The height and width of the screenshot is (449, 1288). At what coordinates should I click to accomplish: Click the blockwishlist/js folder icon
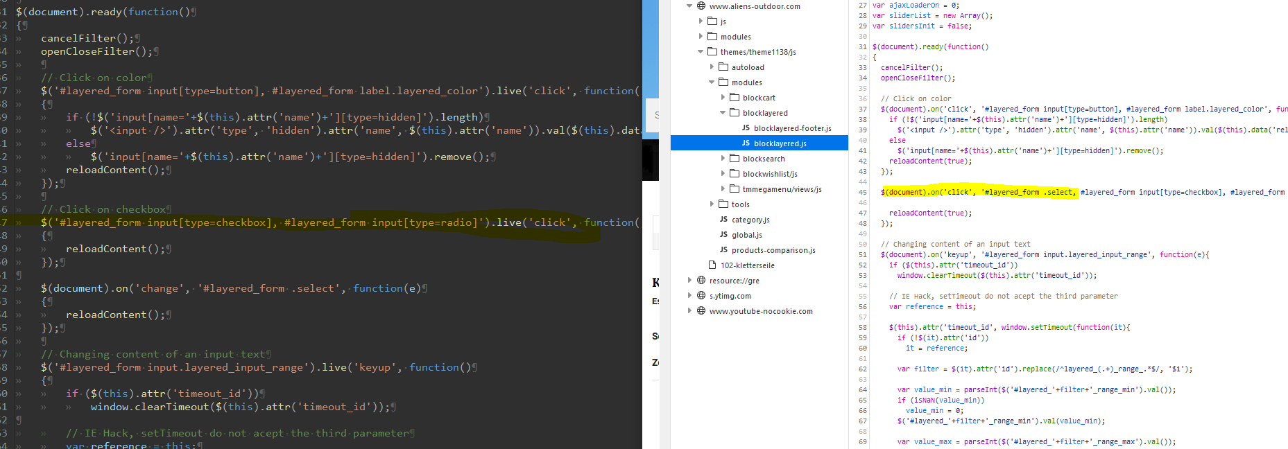pos(735,174)
